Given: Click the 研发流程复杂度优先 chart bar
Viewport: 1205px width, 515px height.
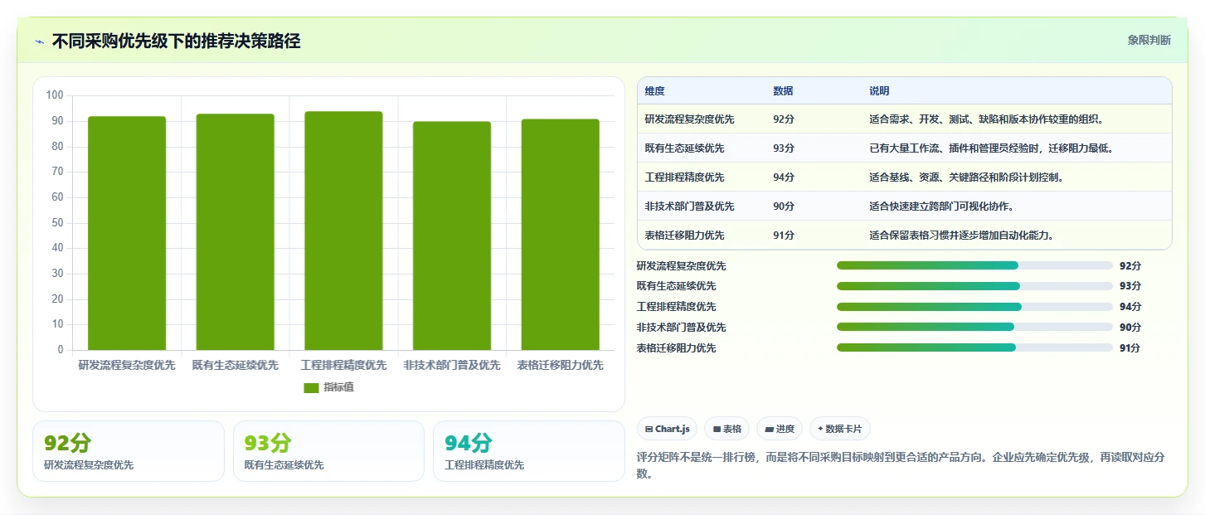Looking at the screenshot, I should click(x=127, y=233).
